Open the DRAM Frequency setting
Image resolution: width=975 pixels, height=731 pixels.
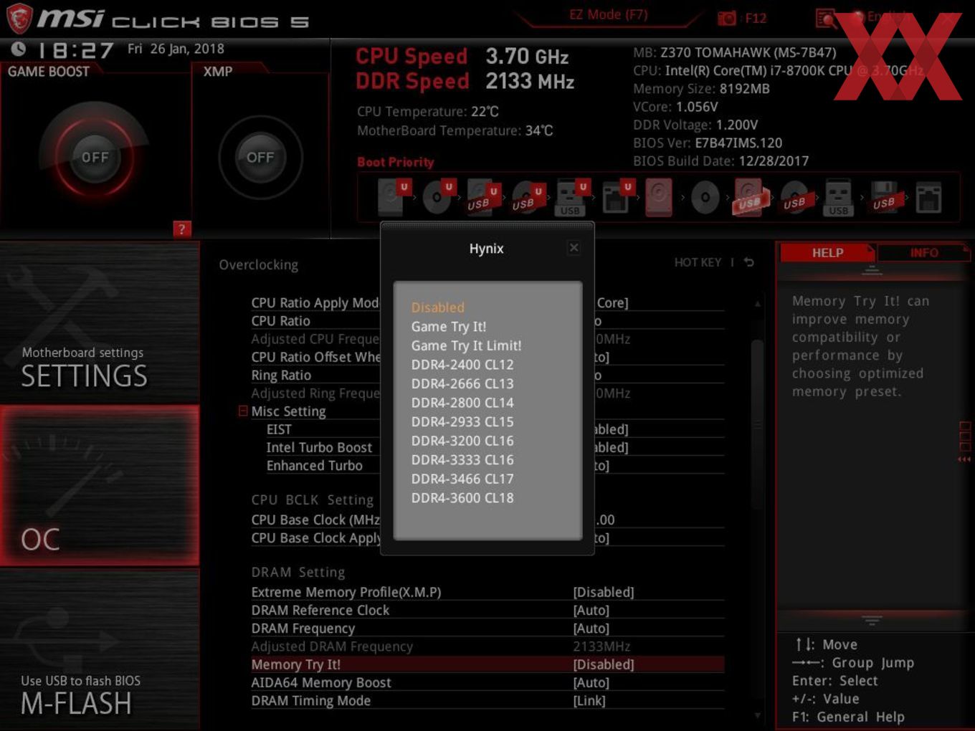coord(487,628)
